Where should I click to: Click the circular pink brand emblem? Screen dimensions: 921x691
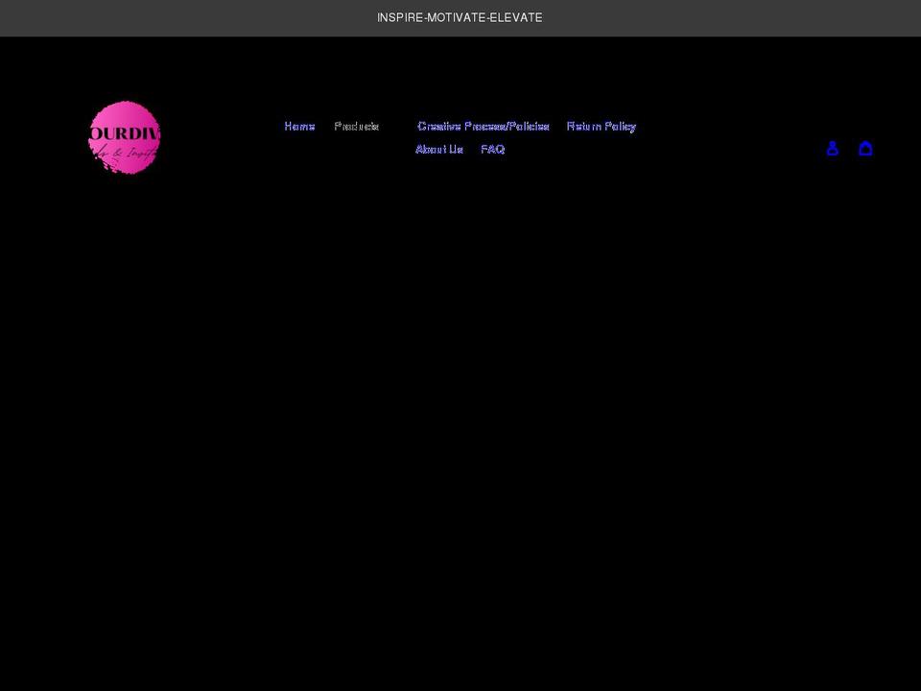(125, 137)
